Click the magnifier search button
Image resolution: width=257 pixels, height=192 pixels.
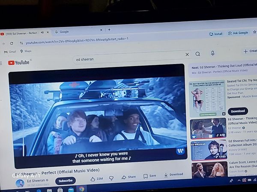tap(197, 54)
